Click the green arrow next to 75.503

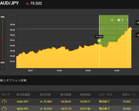[x=41, y=102]
